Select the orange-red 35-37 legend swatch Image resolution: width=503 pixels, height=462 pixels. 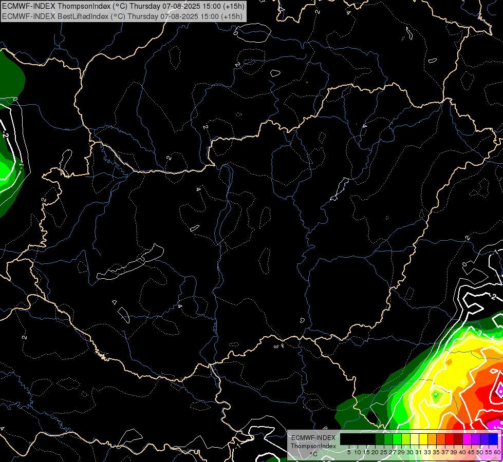coord(441,439)
